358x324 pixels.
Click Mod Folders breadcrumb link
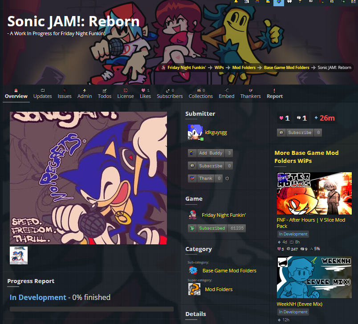(244, 68)
